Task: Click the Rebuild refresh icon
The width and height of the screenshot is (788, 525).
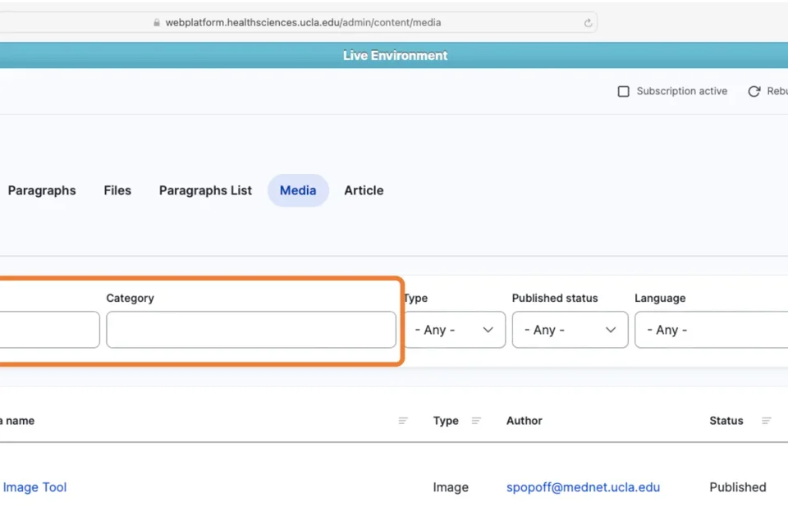Action: tap(754, 91)
